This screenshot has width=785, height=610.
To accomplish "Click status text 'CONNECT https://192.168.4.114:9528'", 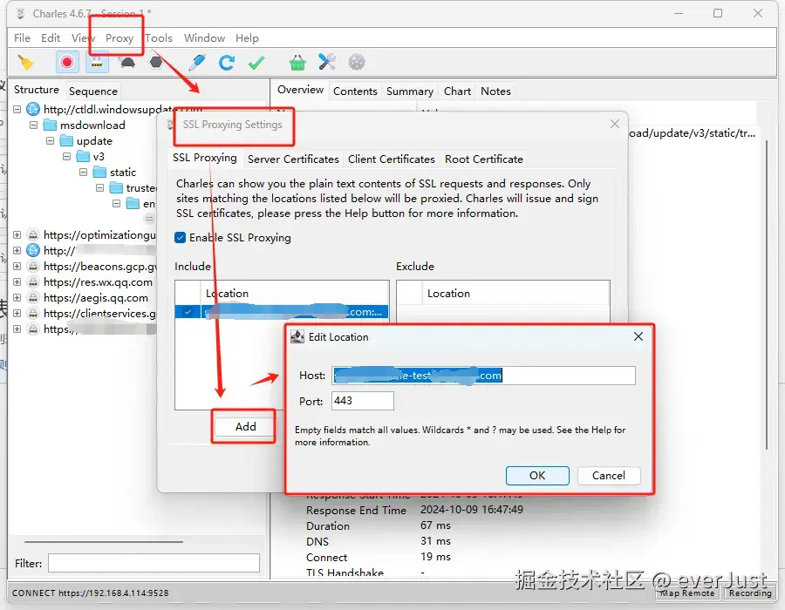I will 90,593.
